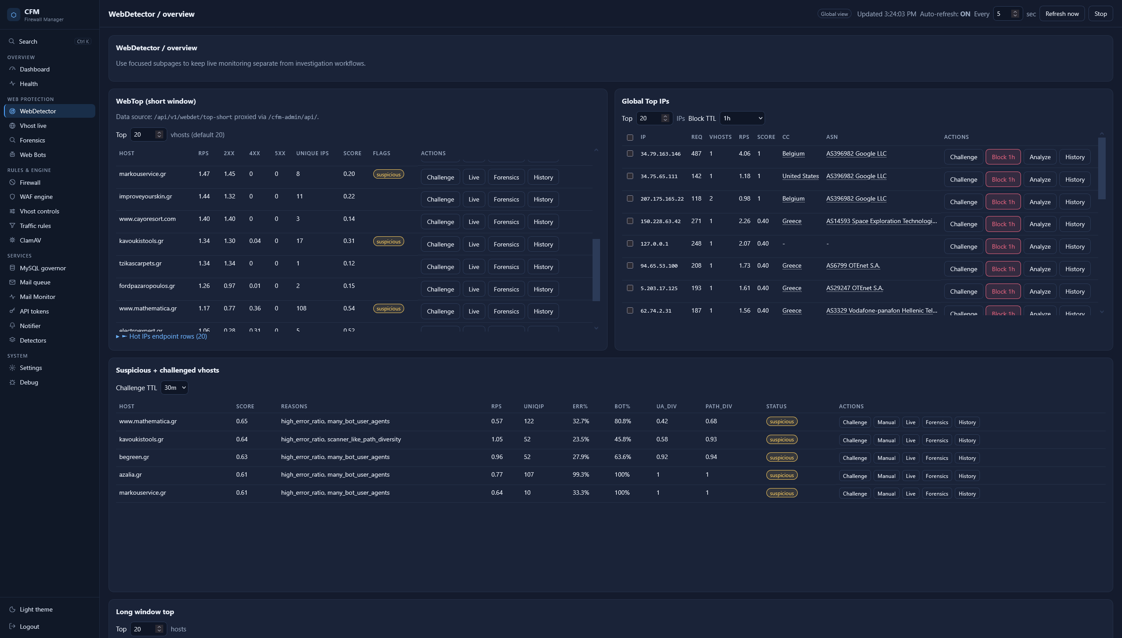Expand Hot IPs endpoint rows section
The image size is (1122, 638).
pos(161,336)
